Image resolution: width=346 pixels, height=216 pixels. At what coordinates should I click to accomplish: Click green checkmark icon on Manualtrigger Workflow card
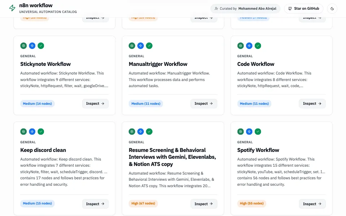pos(149,46)
